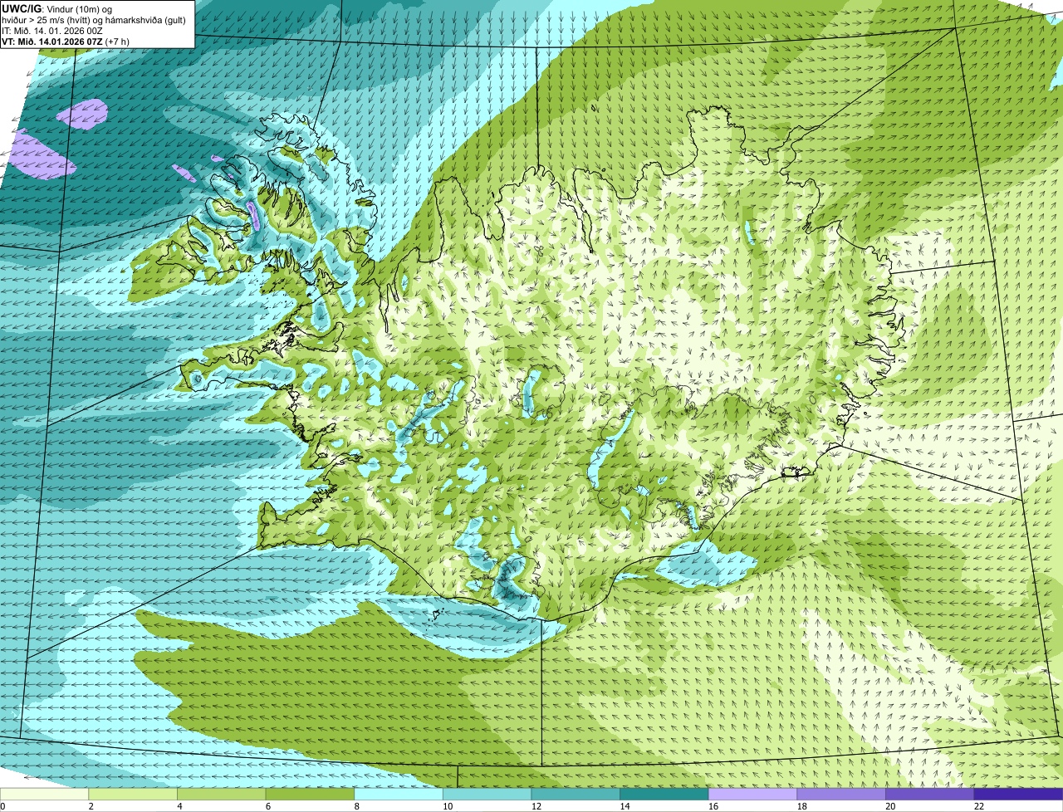1063x812 pixels.
Task: Click the 18–20 m/s purple legend swatch
Action: pyautogui.click(x=841, y=795)
